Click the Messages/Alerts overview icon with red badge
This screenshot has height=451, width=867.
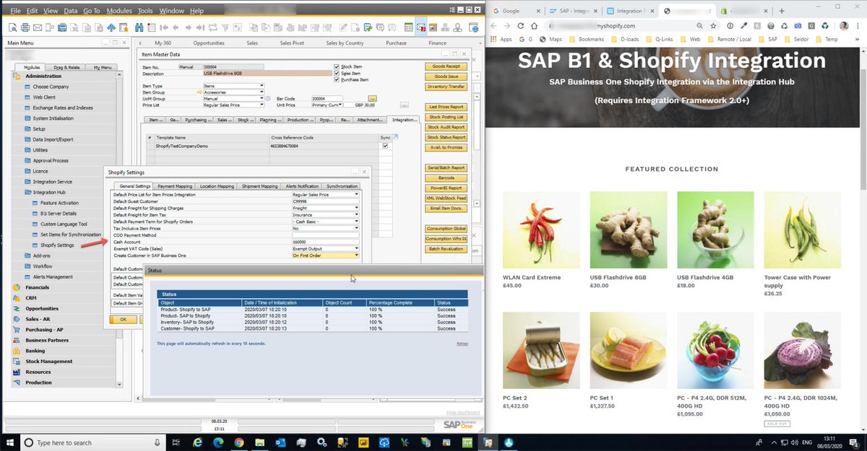point(421,27)
